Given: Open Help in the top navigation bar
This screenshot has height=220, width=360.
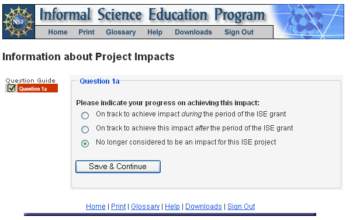Looking at the screenshot, I should (x=155, y=32).
